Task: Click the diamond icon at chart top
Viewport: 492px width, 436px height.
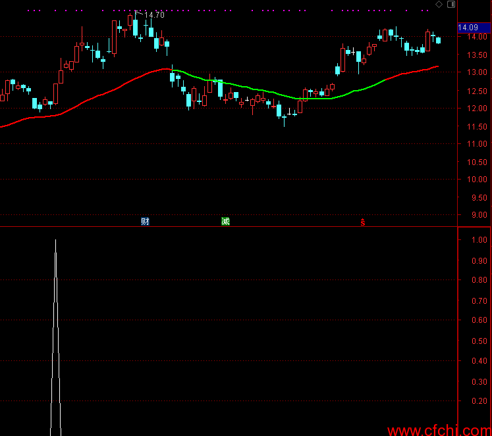Action: coord(439,5)
